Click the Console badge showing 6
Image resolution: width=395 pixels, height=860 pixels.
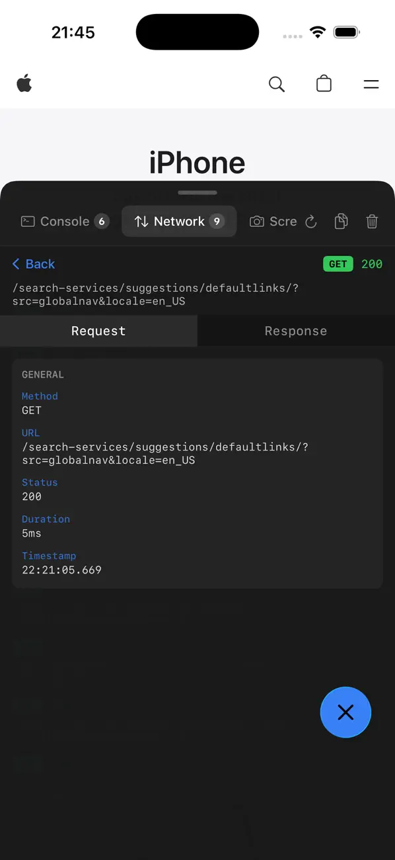point(102,221)
